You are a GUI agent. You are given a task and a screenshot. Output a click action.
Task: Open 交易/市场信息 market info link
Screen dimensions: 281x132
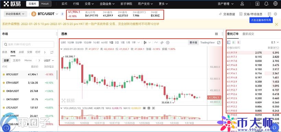point(251,14)
